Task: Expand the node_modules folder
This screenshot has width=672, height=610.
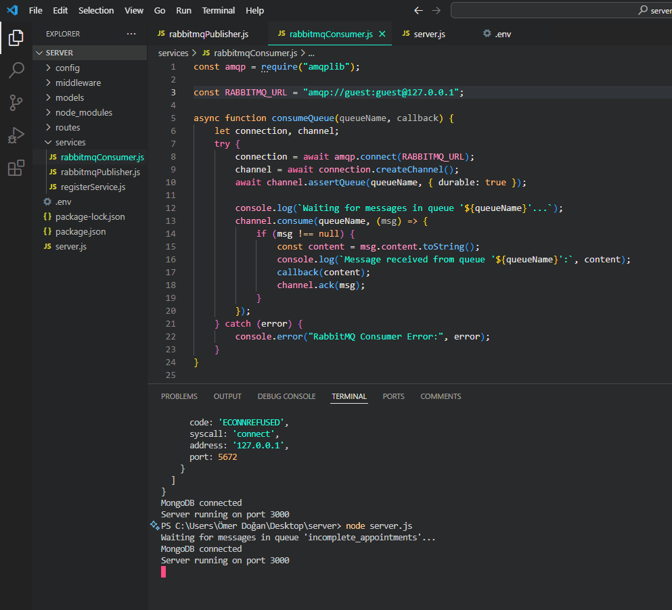Action: (x=83, y=112)
